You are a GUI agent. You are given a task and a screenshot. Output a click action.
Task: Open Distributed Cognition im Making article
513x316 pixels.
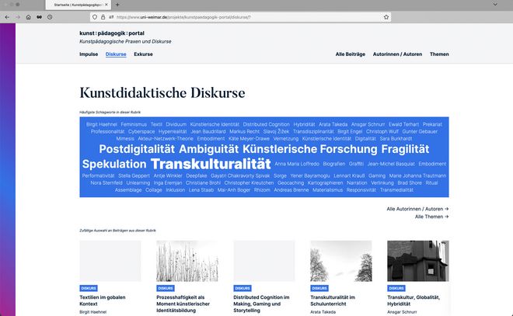(x=261, y=304)
